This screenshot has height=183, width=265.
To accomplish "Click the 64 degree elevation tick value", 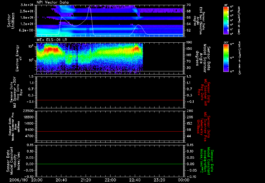I will point(189,24).
